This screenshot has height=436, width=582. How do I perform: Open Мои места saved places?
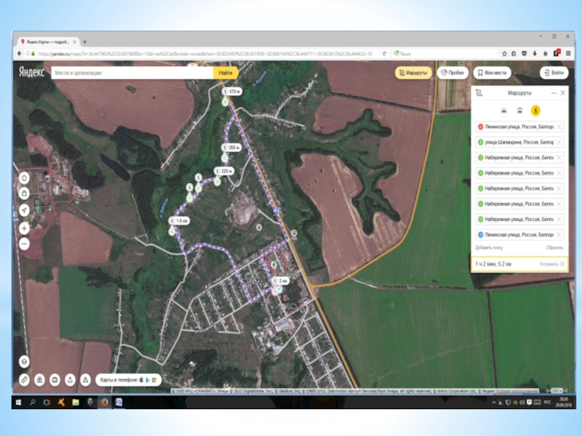pyautogui.click(x=493, y=73)
